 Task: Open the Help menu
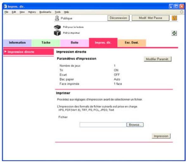pyautogui.click(x=67, y=12)
